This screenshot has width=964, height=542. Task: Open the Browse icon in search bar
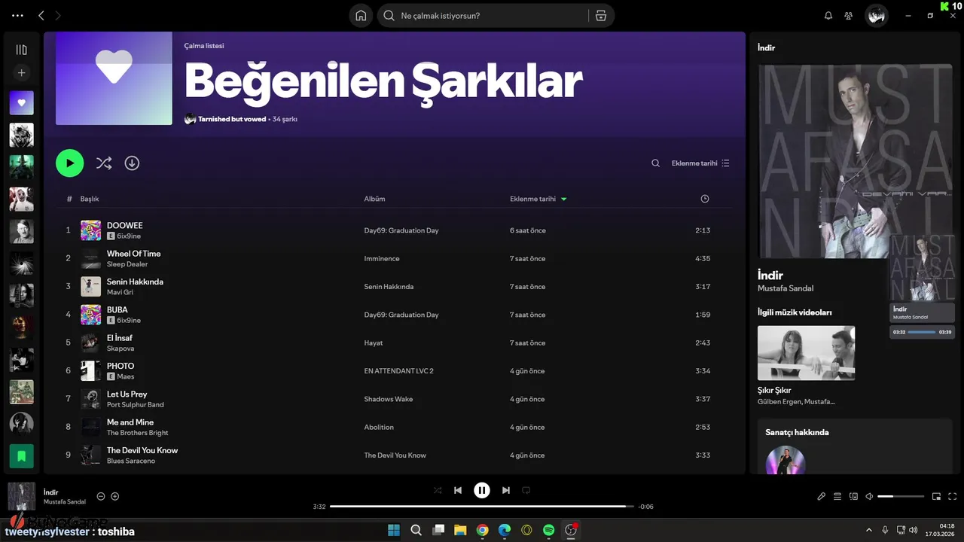[600, 16]
